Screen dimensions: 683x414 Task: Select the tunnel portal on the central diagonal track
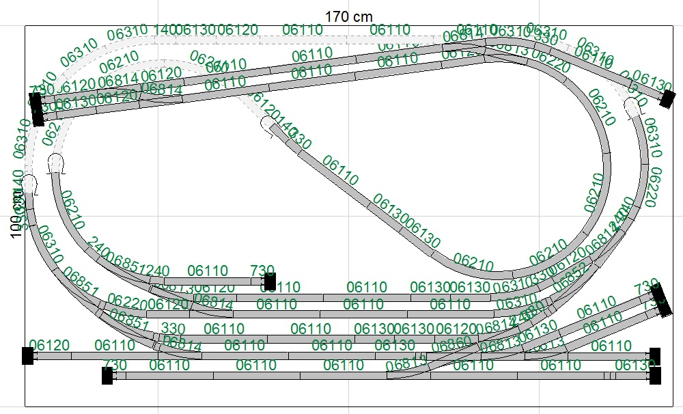pos(267,124)
